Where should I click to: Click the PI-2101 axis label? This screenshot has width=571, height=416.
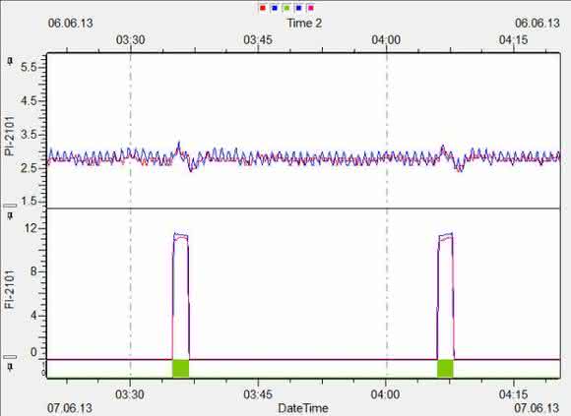point(10,137)
